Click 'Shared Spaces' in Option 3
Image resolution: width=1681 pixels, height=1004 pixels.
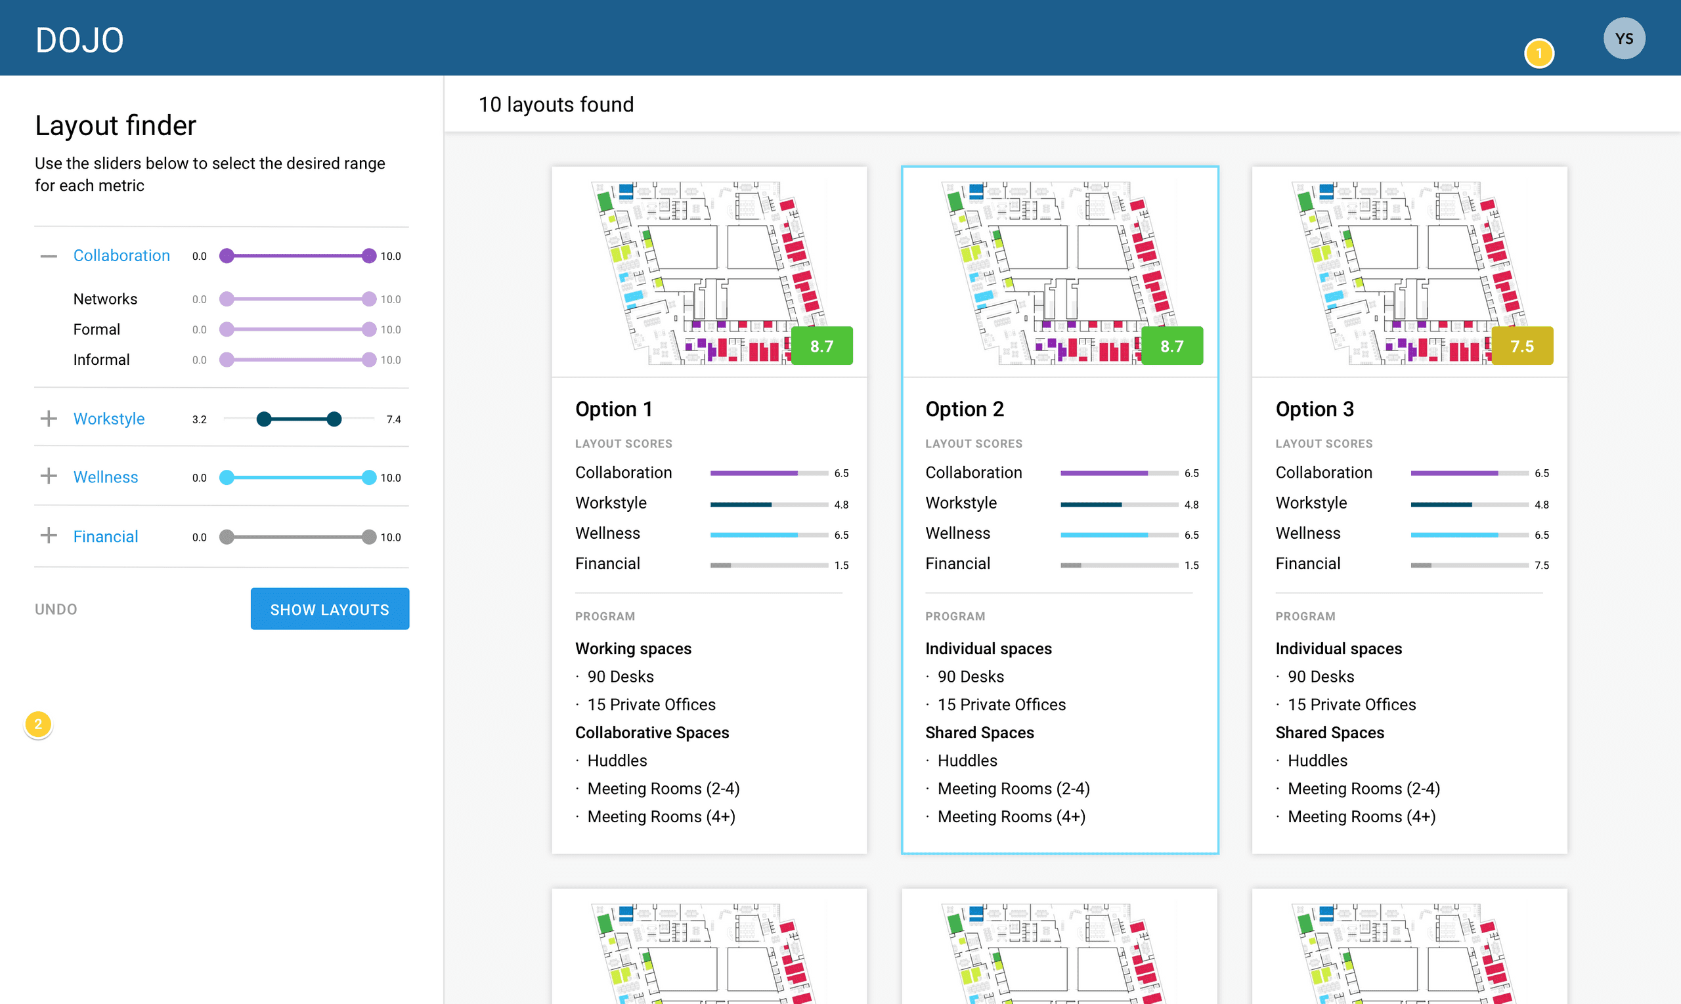[1330, 732]
